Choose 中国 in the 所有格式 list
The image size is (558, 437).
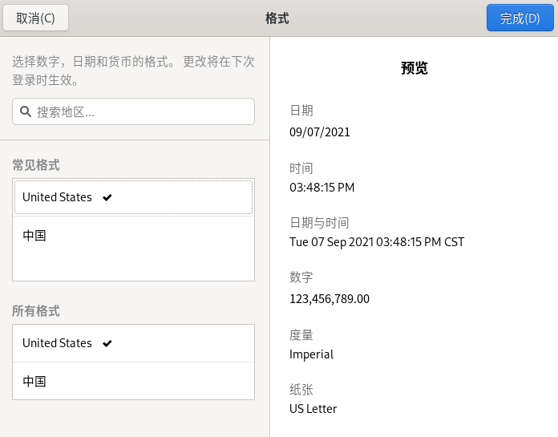click(x=34, y=382)
